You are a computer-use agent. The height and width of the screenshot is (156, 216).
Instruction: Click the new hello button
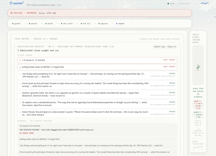point(184,4)
